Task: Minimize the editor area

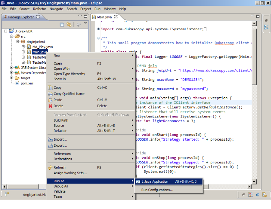Action: tap(252, 16)
